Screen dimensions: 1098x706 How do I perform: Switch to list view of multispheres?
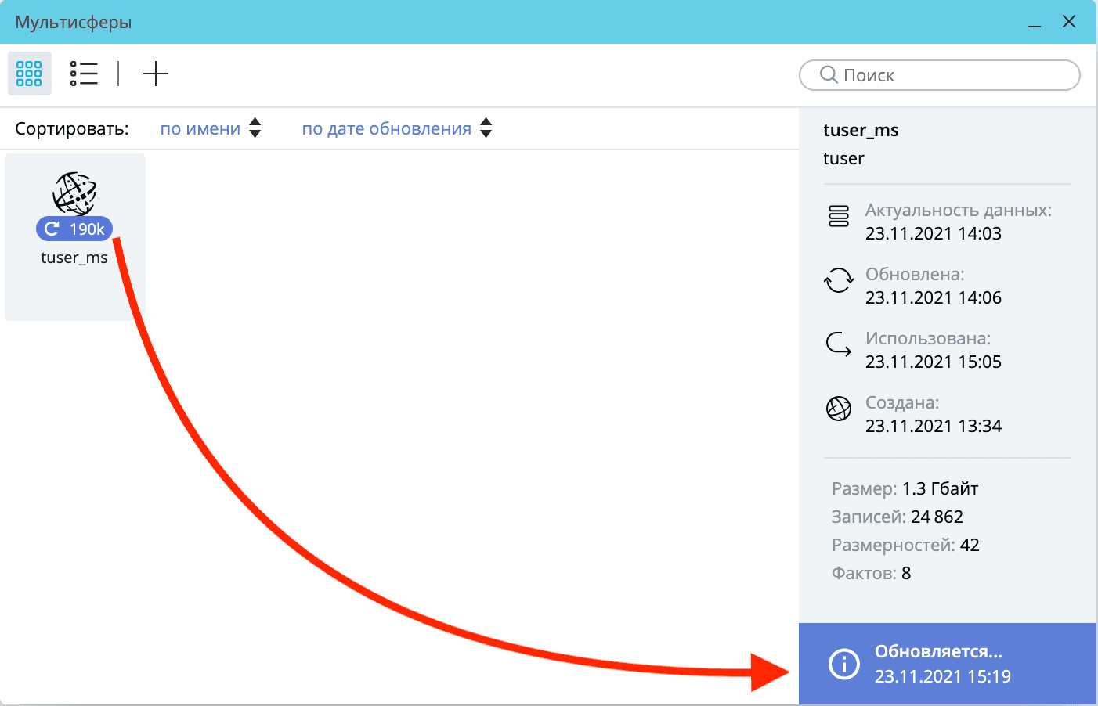click(x=84, y=74)
